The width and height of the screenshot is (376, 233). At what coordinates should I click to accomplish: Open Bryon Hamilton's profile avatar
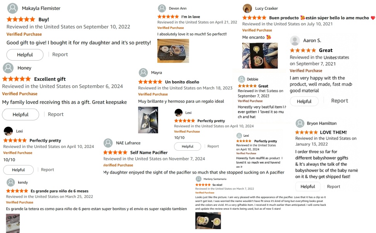(300, 123)
